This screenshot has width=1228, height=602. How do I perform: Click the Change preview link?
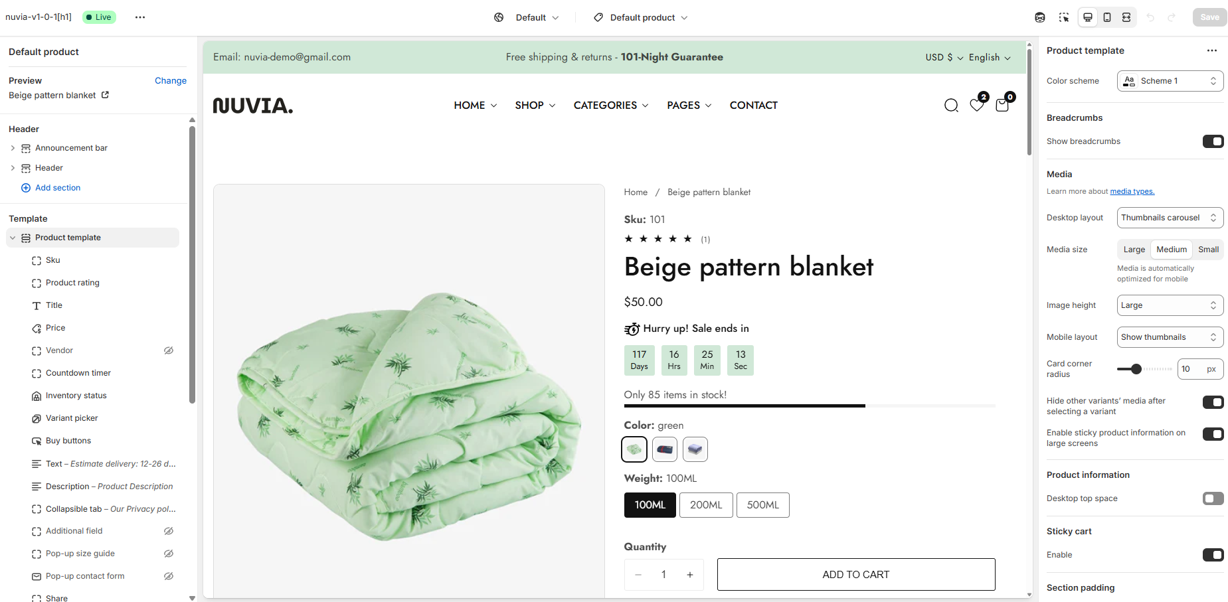[171, 80]
